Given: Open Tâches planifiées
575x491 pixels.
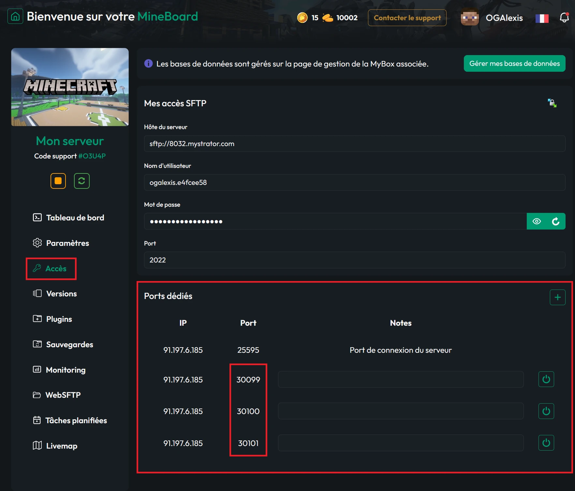Looking at the screenshot, I should point(70,420).
